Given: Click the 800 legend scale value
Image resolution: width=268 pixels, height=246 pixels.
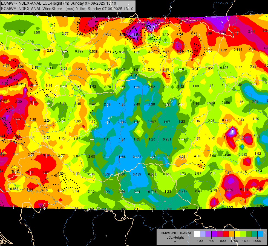Looking at the screenshot, I should point(223,241).
